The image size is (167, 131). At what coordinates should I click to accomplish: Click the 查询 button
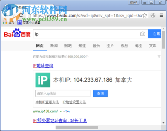(101, 93)
